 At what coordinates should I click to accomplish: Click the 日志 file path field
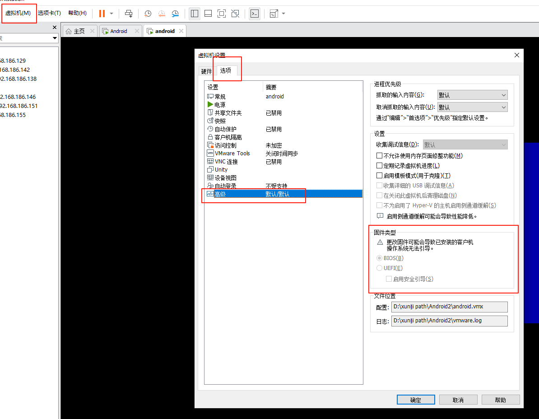coord(449,321)
